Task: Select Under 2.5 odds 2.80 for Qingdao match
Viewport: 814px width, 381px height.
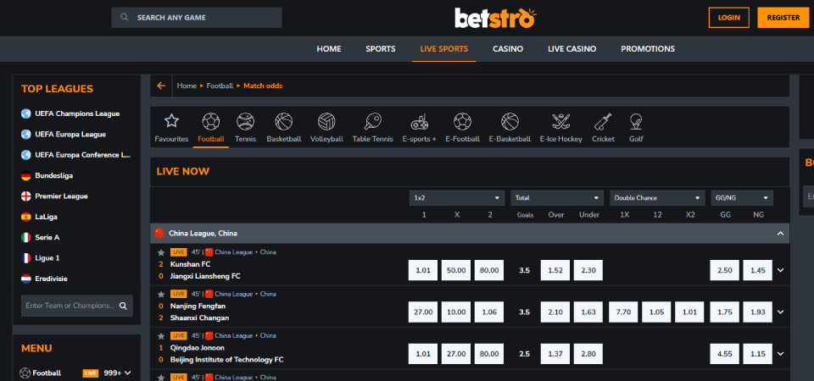Action: (588, 354)
